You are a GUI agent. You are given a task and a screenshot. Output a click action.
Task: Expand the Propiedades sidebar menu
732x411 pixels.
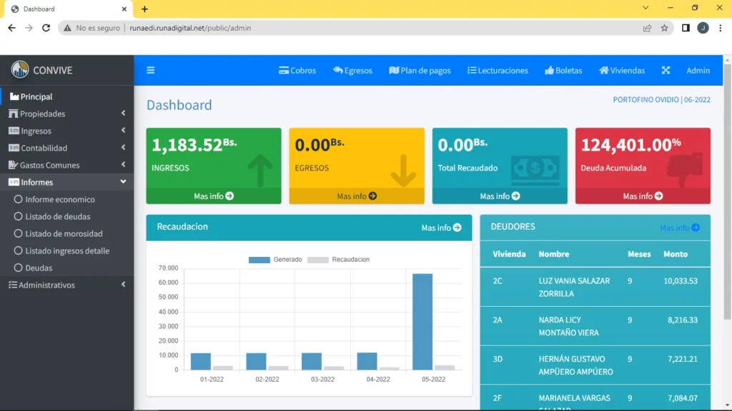tap(66, 114)
